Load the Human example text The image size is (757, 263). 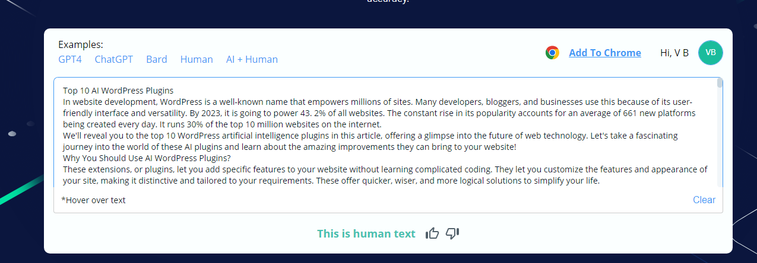click(197, 59)
